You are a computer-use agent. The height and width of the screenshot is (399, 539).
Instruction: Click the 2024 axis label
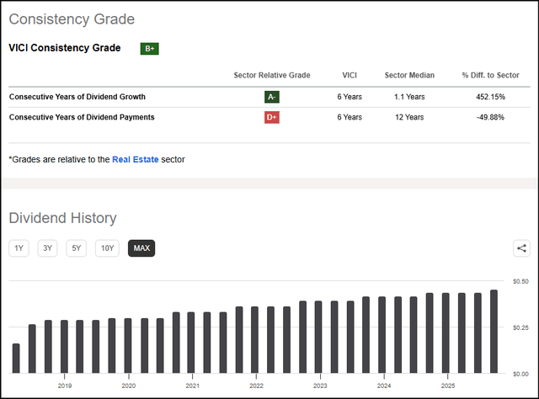tap(384, 386)
